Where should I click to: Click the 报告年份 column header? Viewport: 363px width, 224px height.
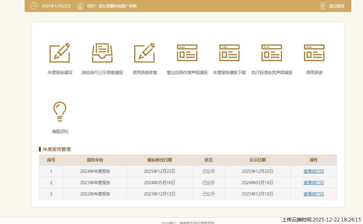coord(95,160)
